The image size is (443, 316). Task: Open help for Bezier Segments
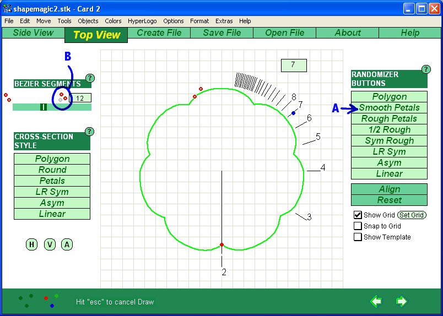(x=90, y=78)
